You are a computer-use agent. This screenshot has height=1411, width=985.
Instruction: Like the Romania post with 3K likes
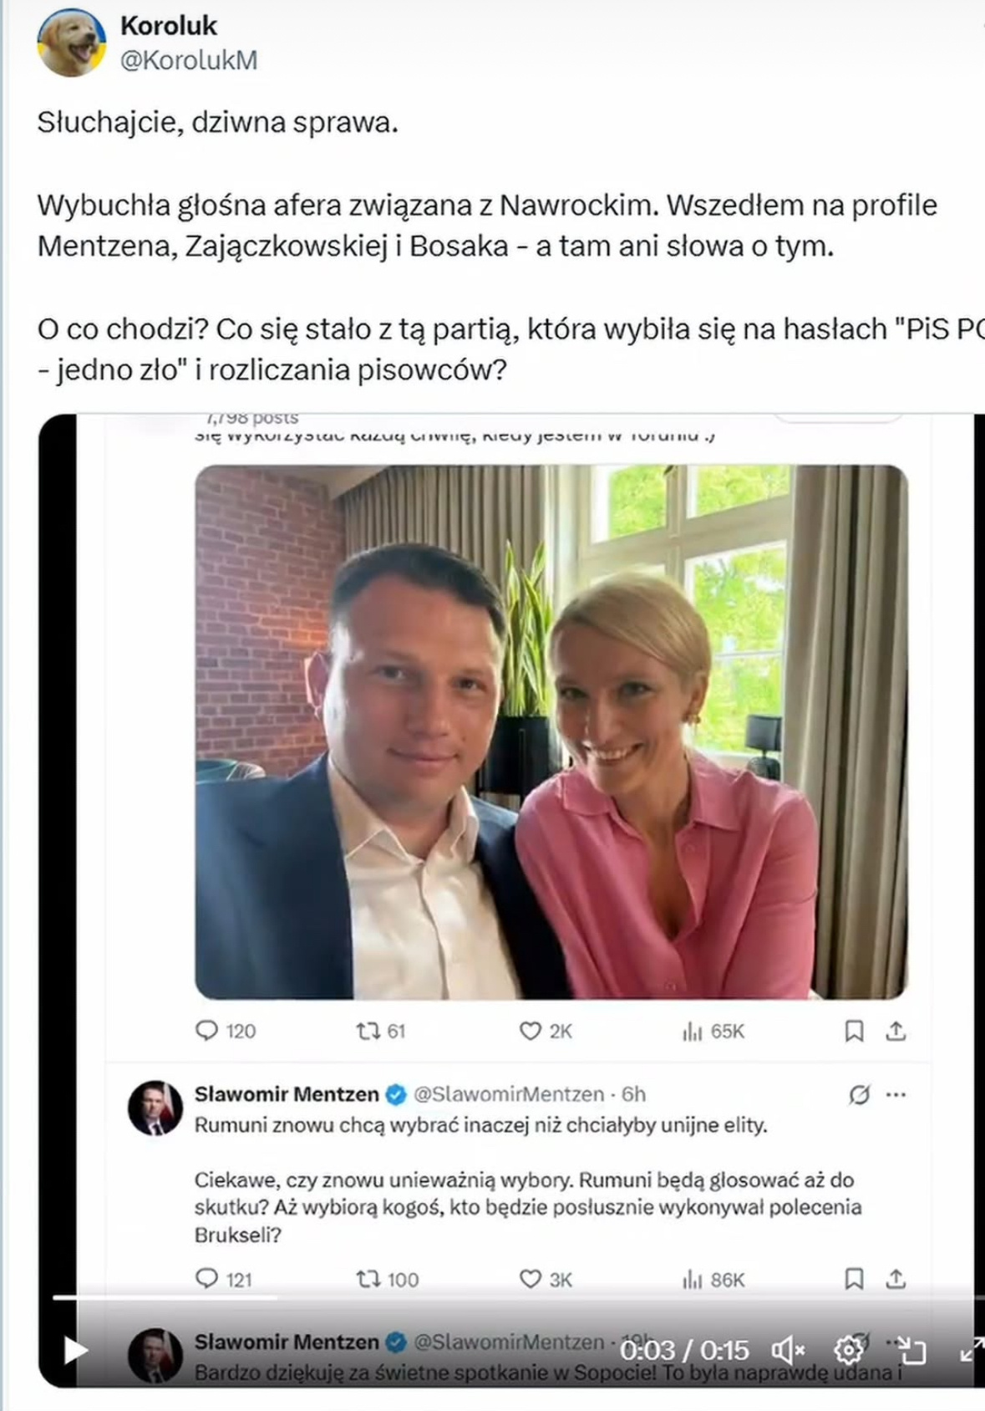coord(531,1279)
